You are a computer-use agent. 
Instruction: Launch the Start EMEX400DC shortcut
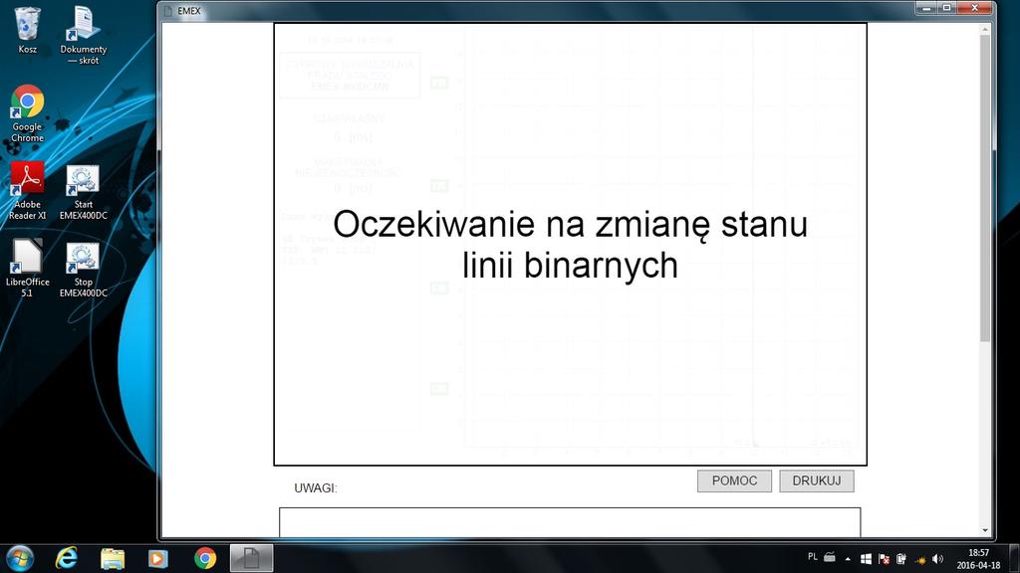coord(84,192)
